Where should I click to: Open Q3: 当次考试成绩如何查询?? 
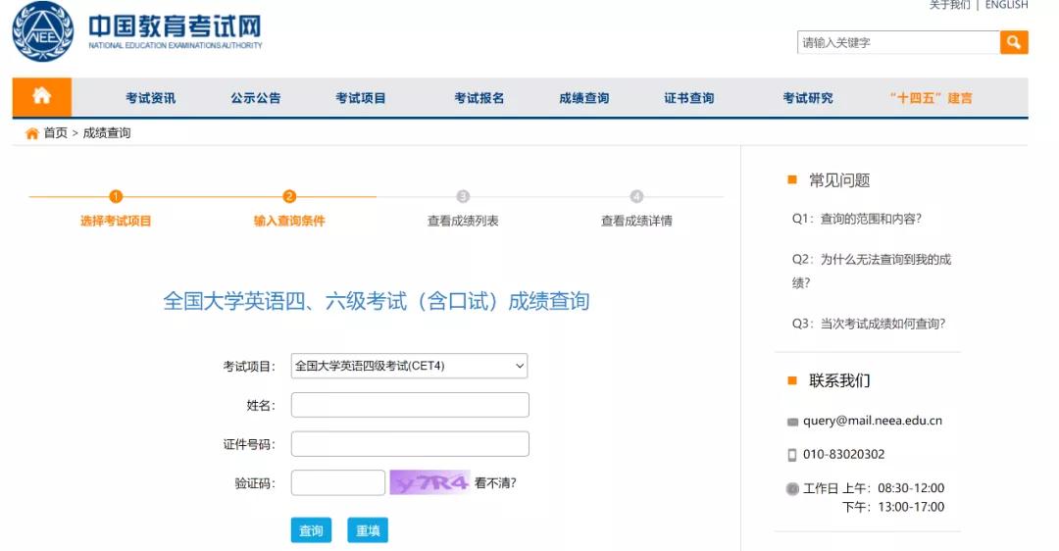pos(869,324)
